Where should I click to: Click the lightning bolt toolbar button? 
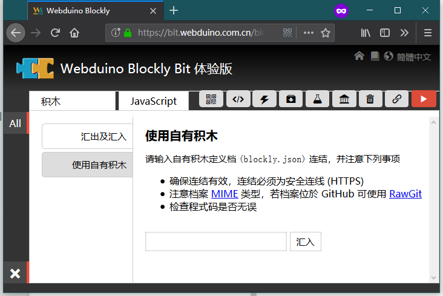[x=264, y=99]
